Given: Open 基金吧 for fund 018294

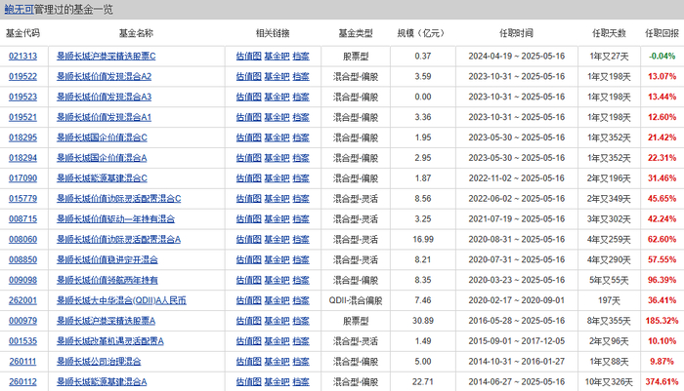Looking at the screenshot, I should point(277,158).
